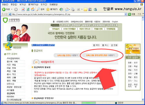Click the green loading progress bar in status bar
The height and width of the screenshot is (105, 145).
click(88, 103)
